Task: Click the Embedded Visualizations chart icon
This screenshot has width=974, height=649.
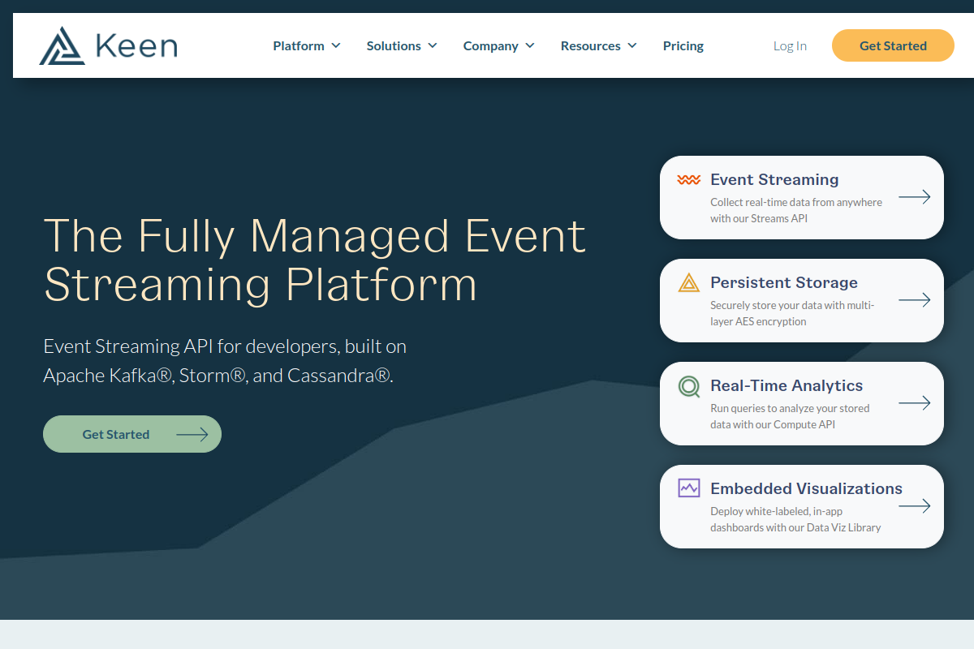Action: (x=688, y=488)
